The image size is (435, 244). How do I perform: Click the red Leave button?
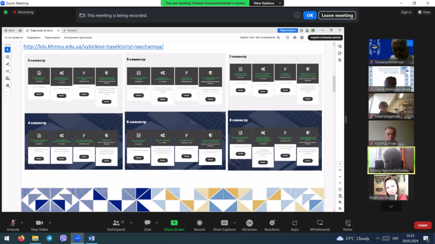[x=422, y=225]
